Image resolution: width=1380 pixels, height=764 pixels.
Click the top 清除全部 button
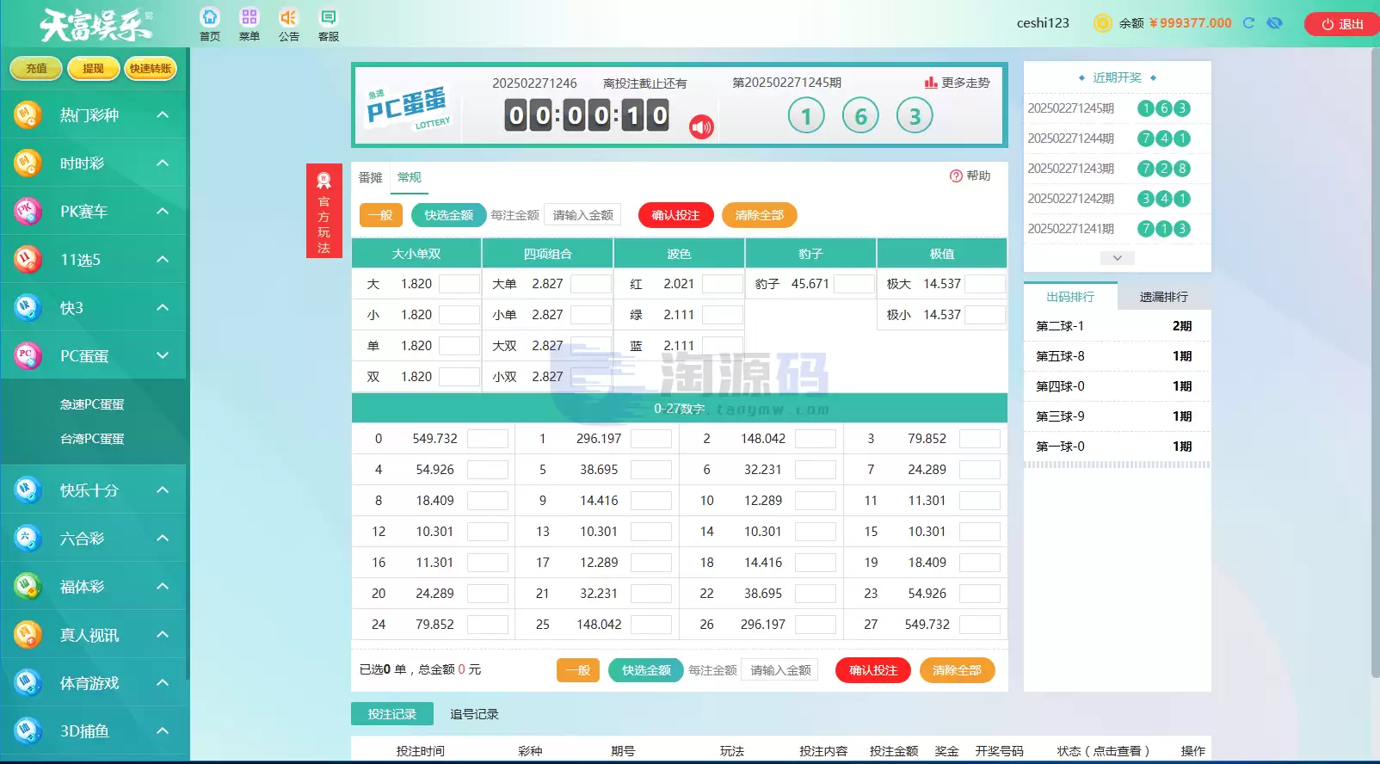click(760, 215)
